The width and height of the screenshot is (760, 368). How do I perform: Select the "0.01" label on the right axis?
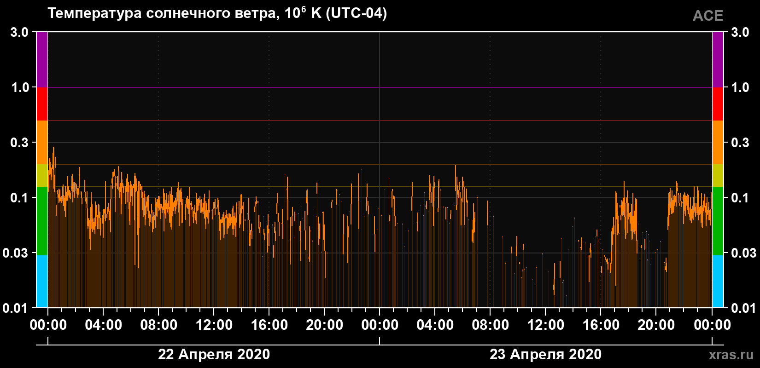(x=744, y=308)
